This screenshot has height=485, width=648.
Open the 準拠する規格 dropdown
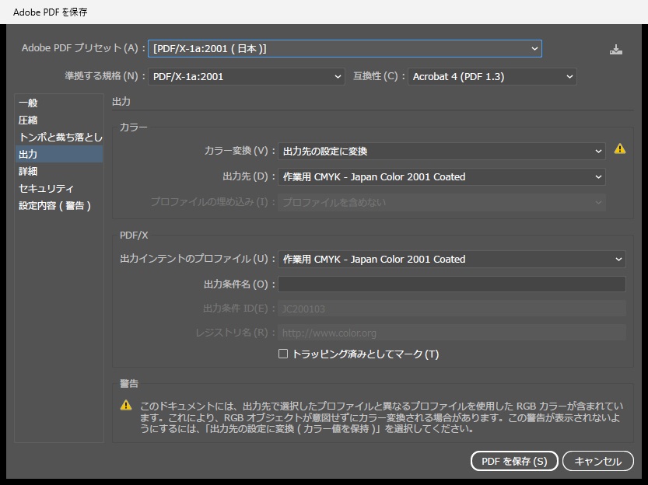[247, 76]
